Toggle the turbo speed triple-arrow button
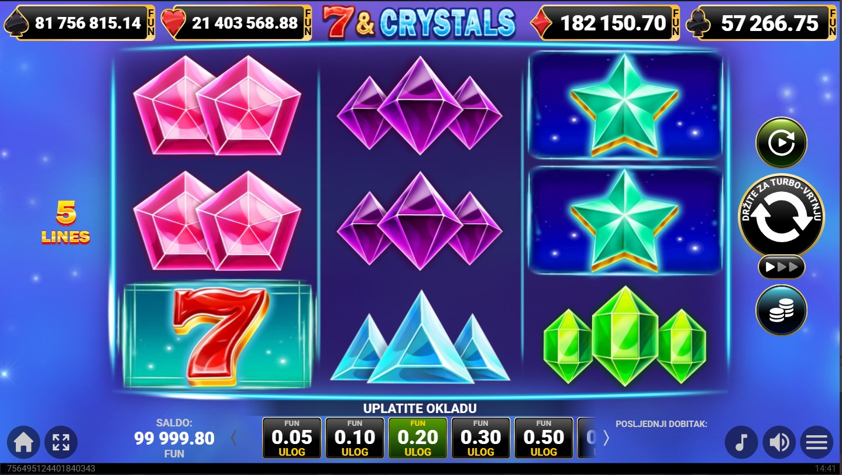Screen dimensions: 842x475 click(781, 267)
